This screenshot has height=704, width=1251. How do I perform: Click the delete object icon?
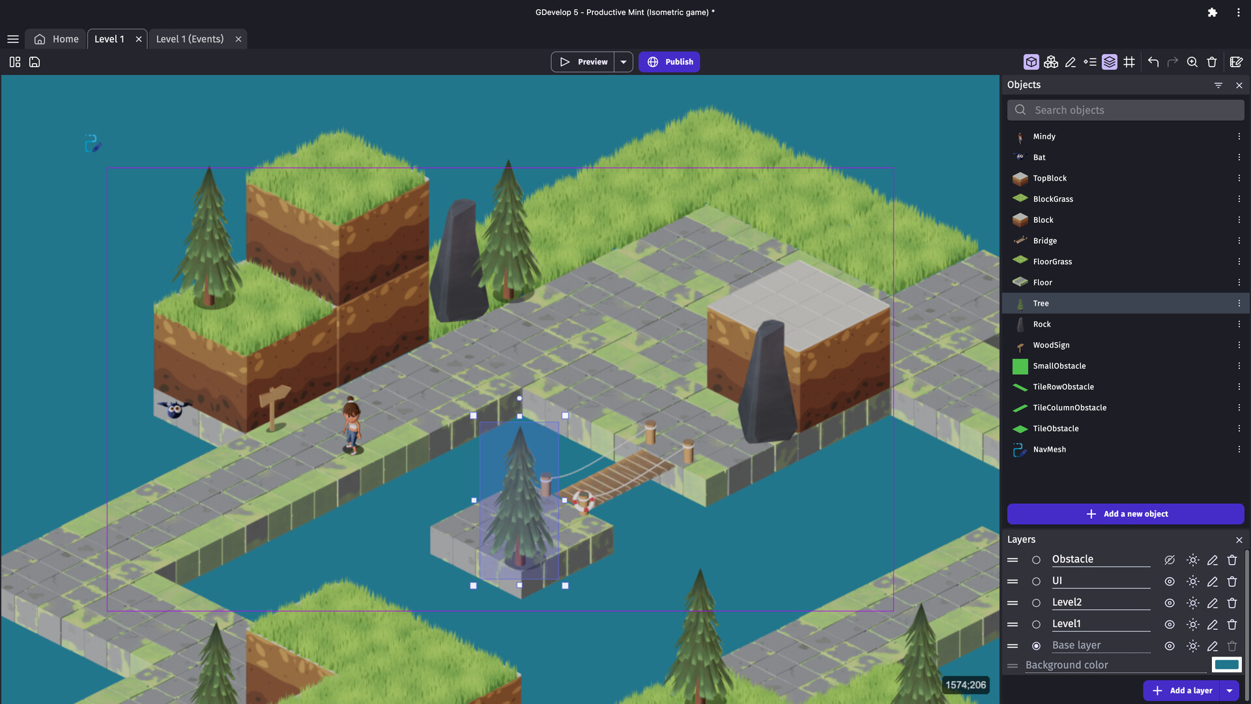(x=1211, y=62)
